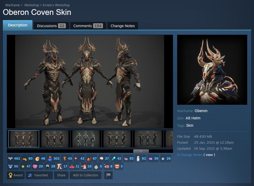This screenshot has width=254, height=186.
Task: Click the large main preview image of three Oberons
Action: (90, 82)
